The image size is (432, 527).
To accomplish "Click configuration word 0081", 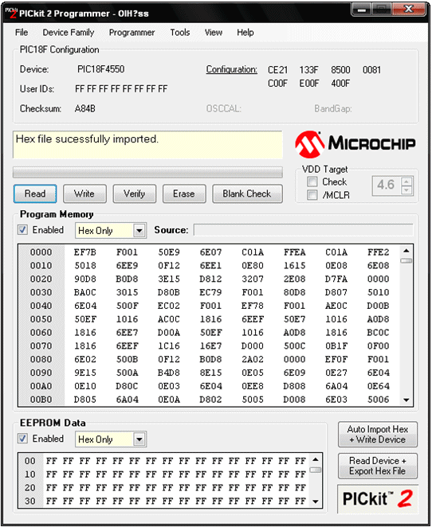I will [x=371, y=70].
